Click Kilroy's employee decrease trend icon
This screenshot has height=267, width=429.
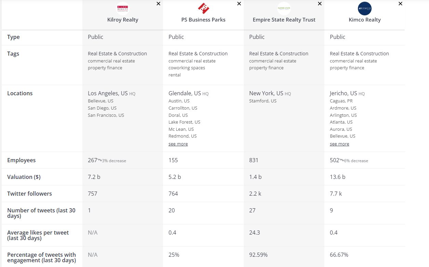coord(99,160)
